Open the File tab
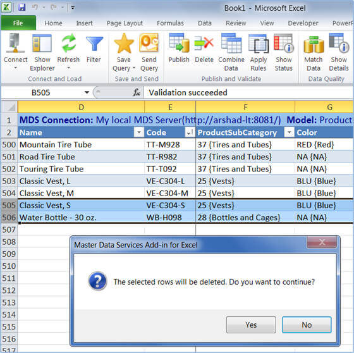 (18, 23)
